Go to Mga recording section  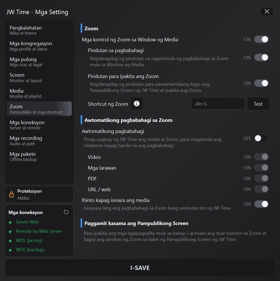coord(39,141)
